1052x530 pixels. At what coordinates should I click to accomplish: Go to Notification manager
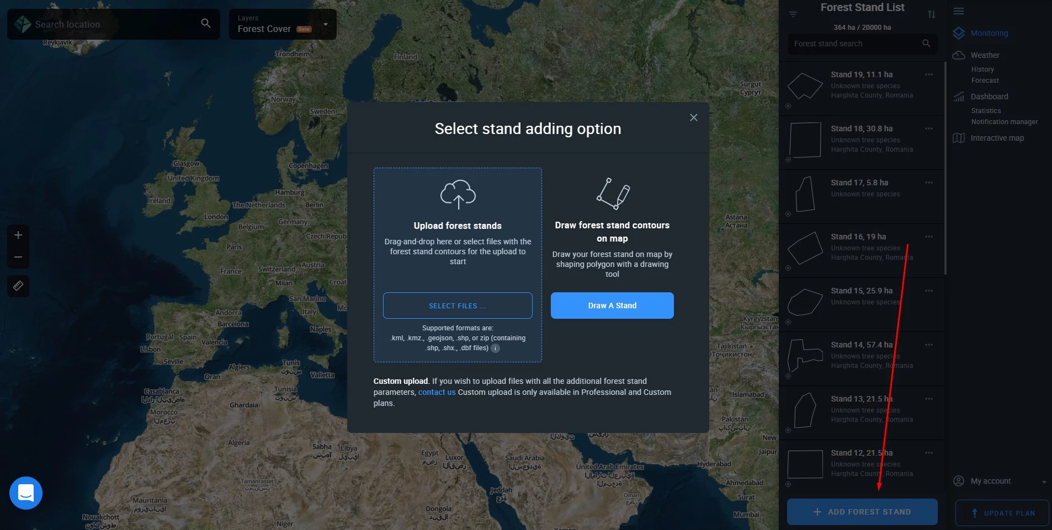tap(1004, 122)
